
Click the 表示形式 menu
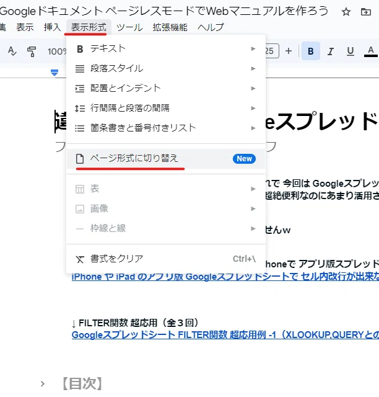pos(89,27)
